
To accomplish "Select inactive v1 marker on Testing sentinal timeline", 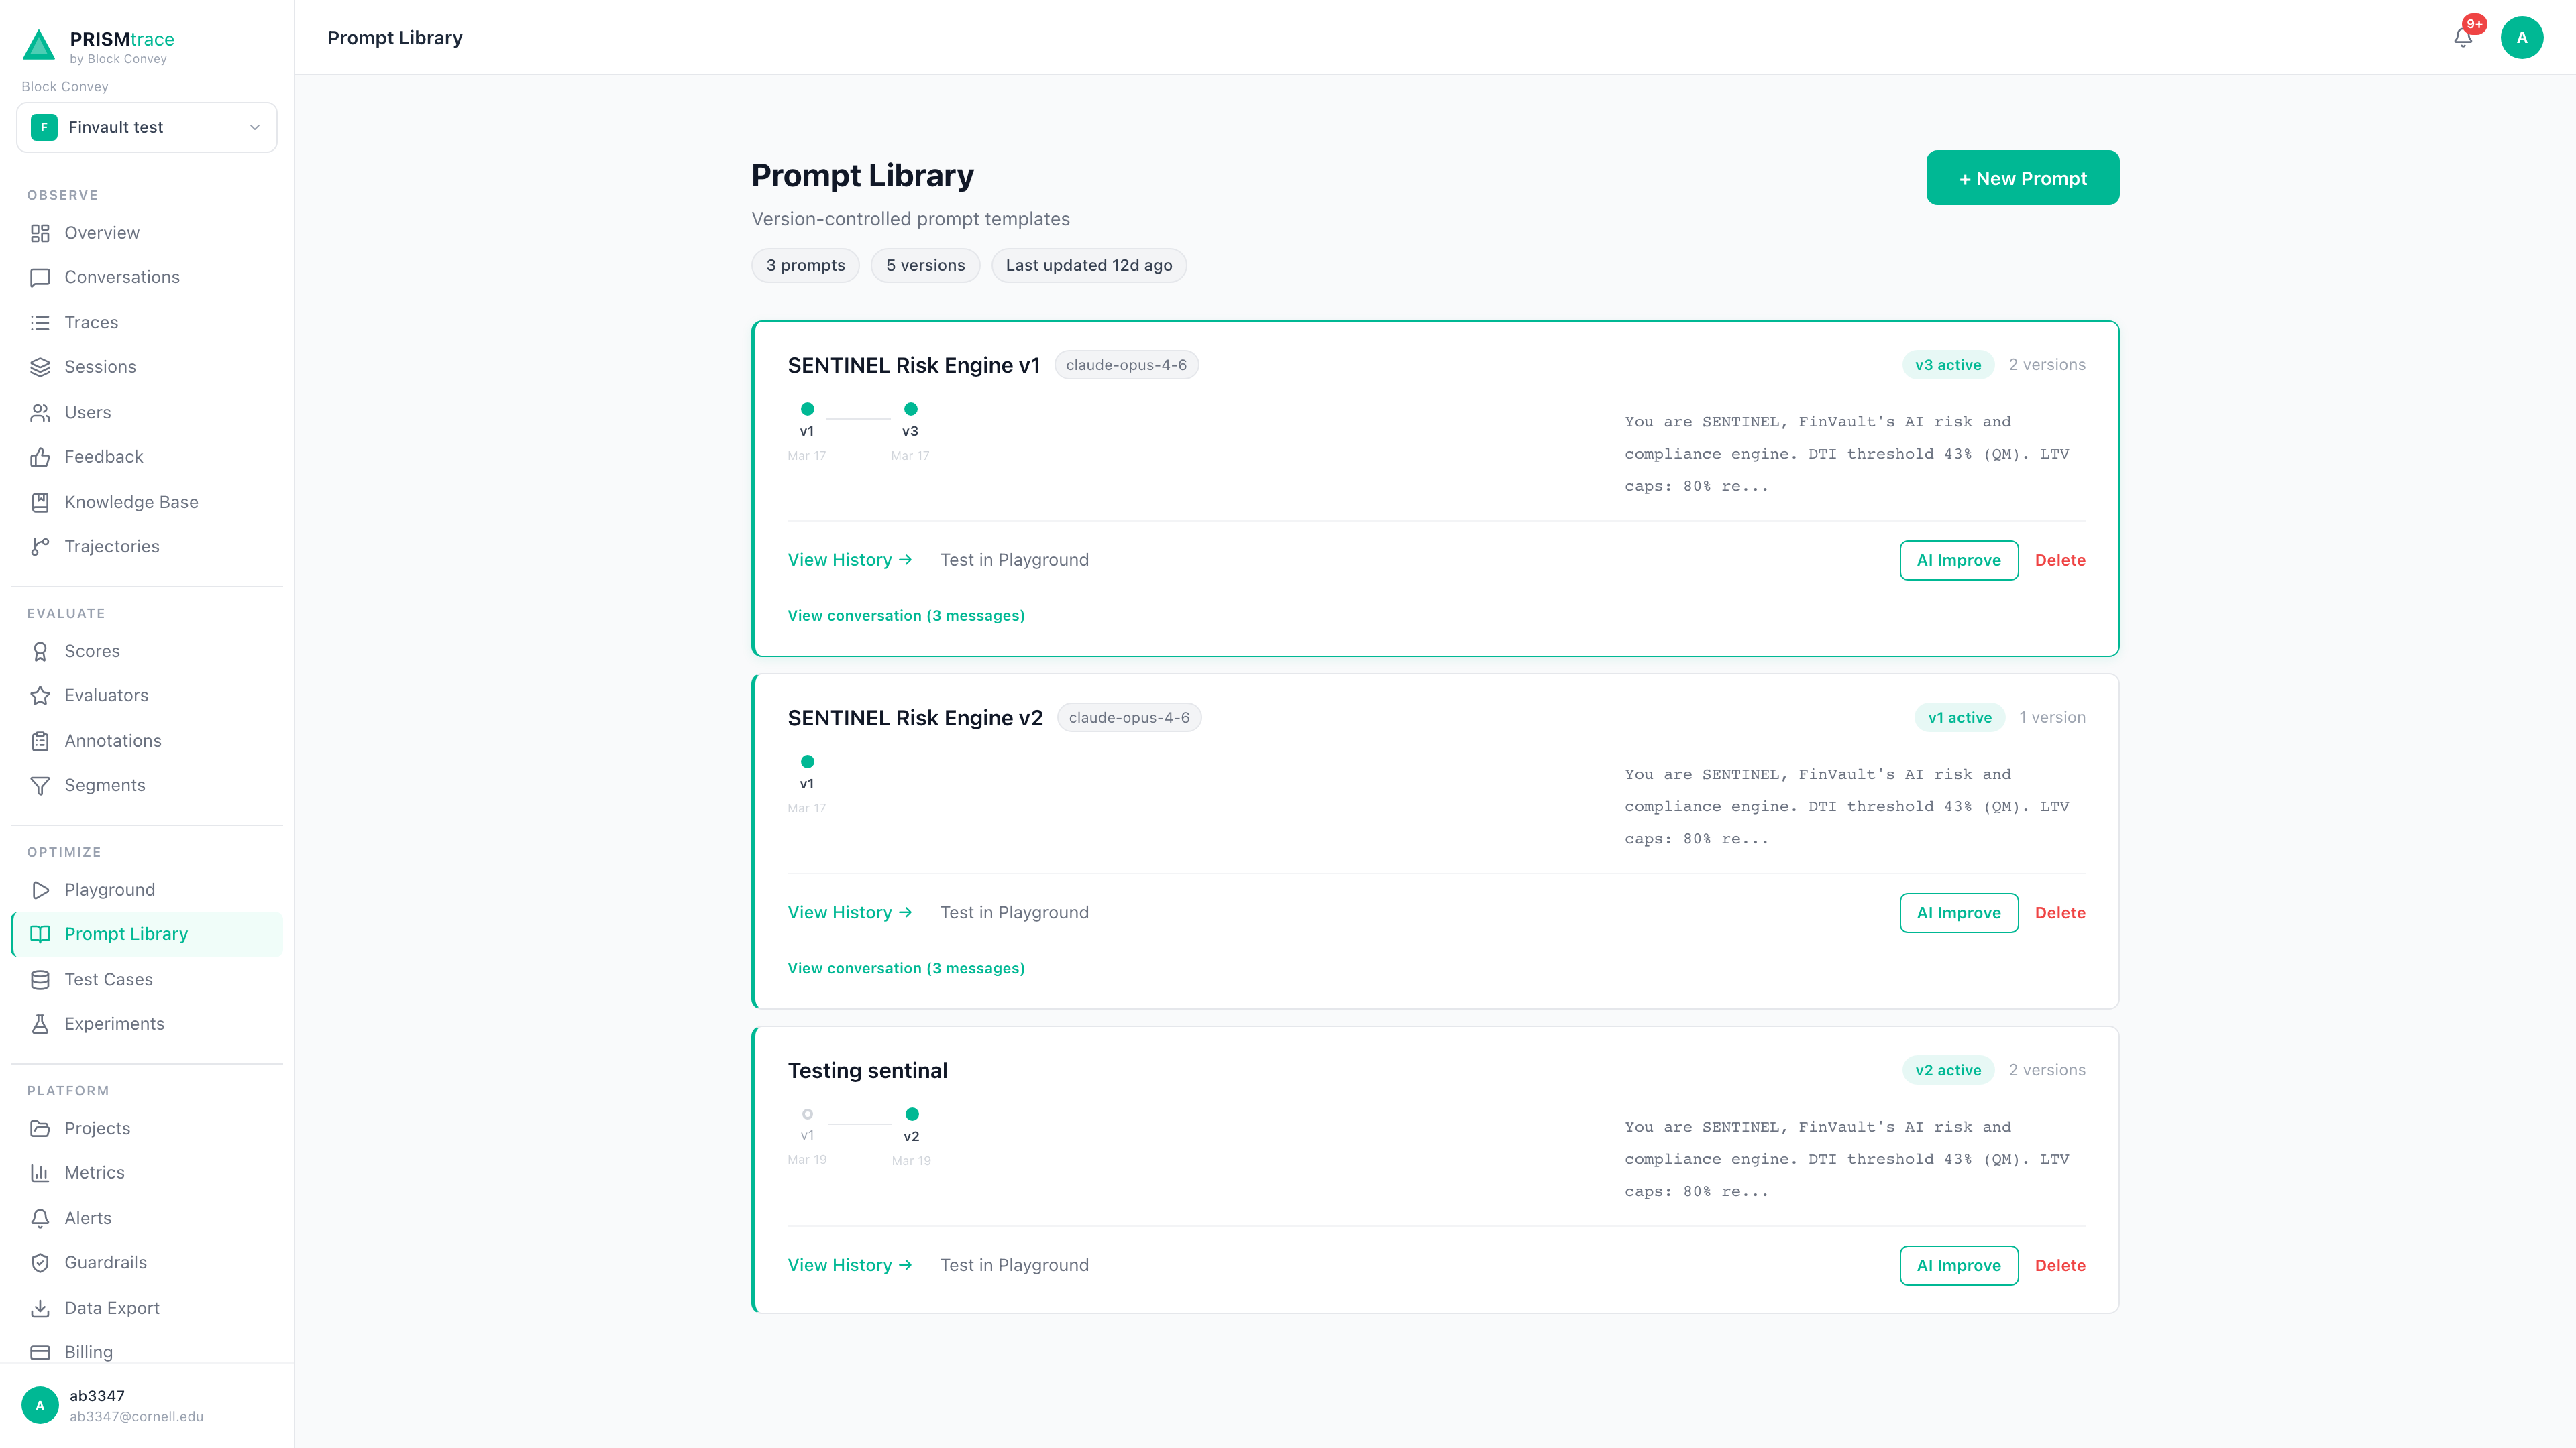I will (x=807, y=1114).
